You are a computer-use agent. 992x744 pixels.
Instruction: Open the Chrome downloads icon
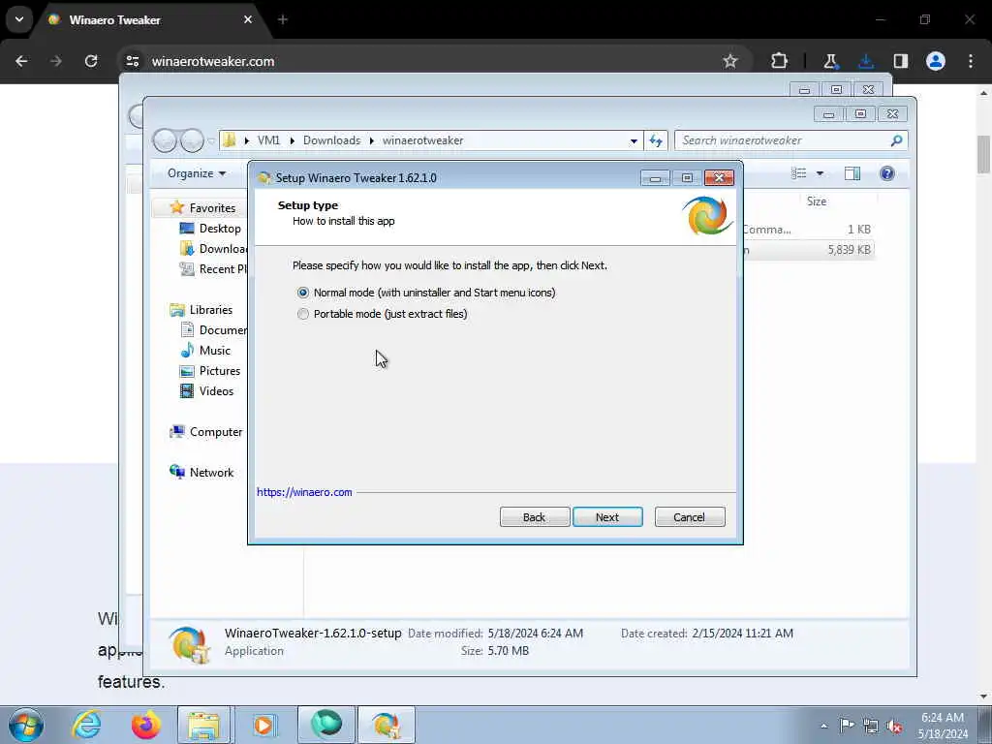coord(865,61)
